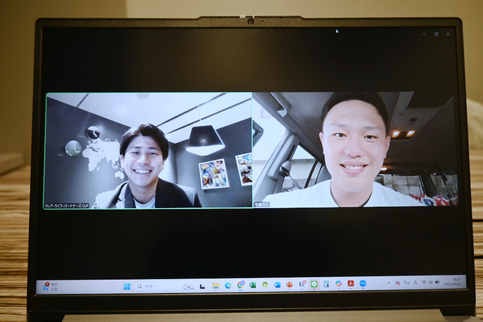This screenshot has height=322, width=483.
Task: Open Microsoft Word from the taskbar
Action: click(x=277, y=285)
